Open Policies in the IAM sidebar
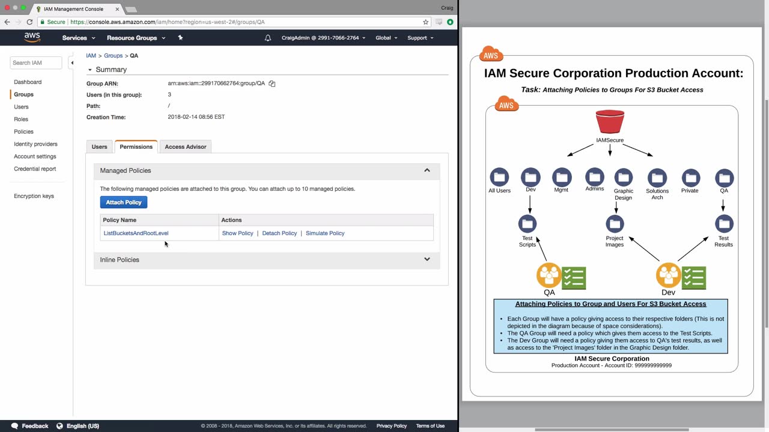Image resolution: width=769 pixels, height=432 pixels. click(x=24, y=132)
